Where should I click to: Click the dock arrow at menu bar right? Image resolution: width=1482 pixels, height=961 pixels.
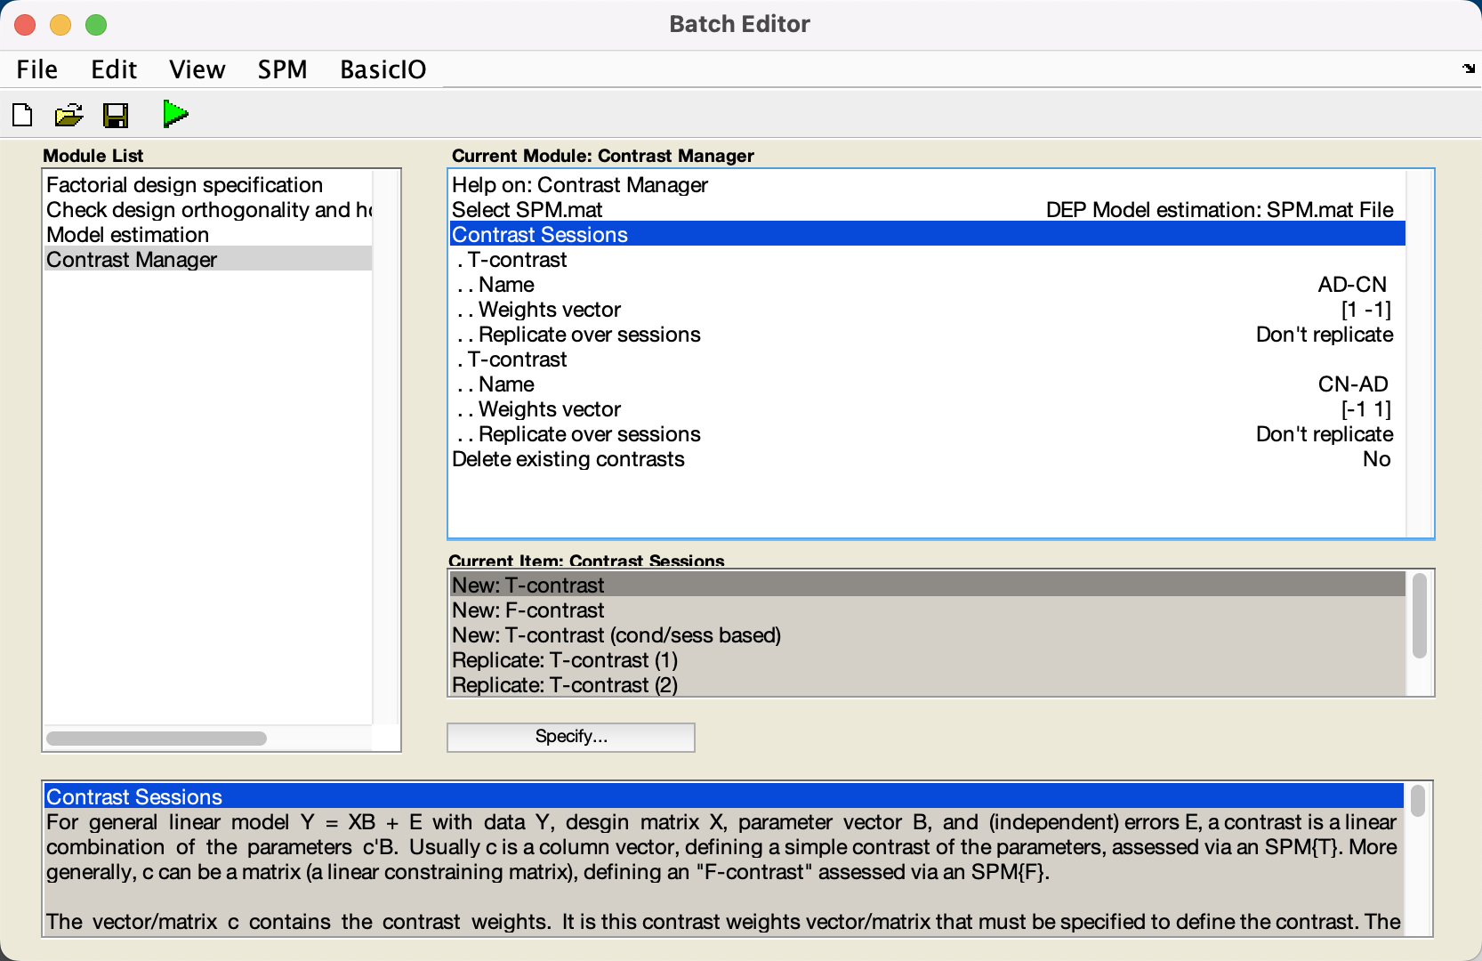pyautogui.click(x=1468, y=69)
